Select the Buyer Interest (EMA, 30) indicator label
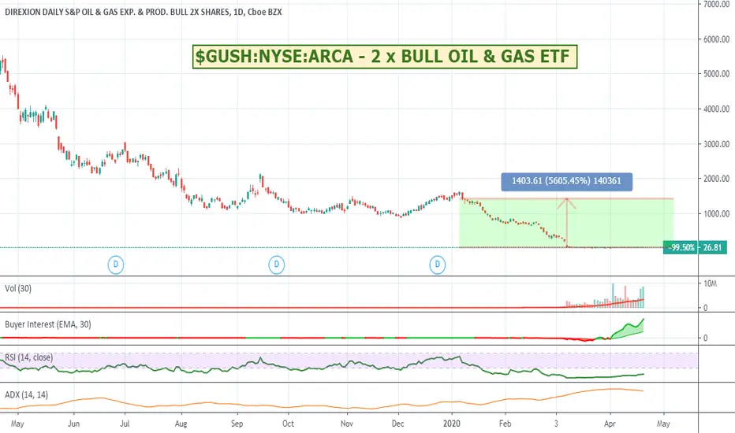Screen dimensions: 735x433 [x=48, y=324]
